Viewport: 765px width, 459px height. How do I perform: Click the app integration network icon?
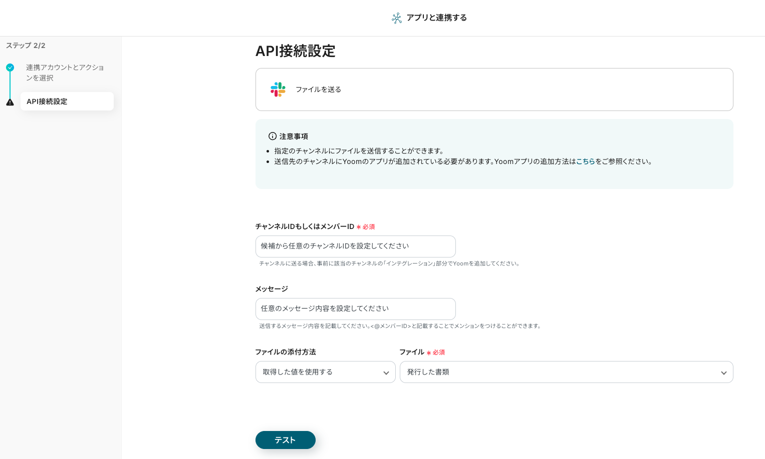coord(396,18)
